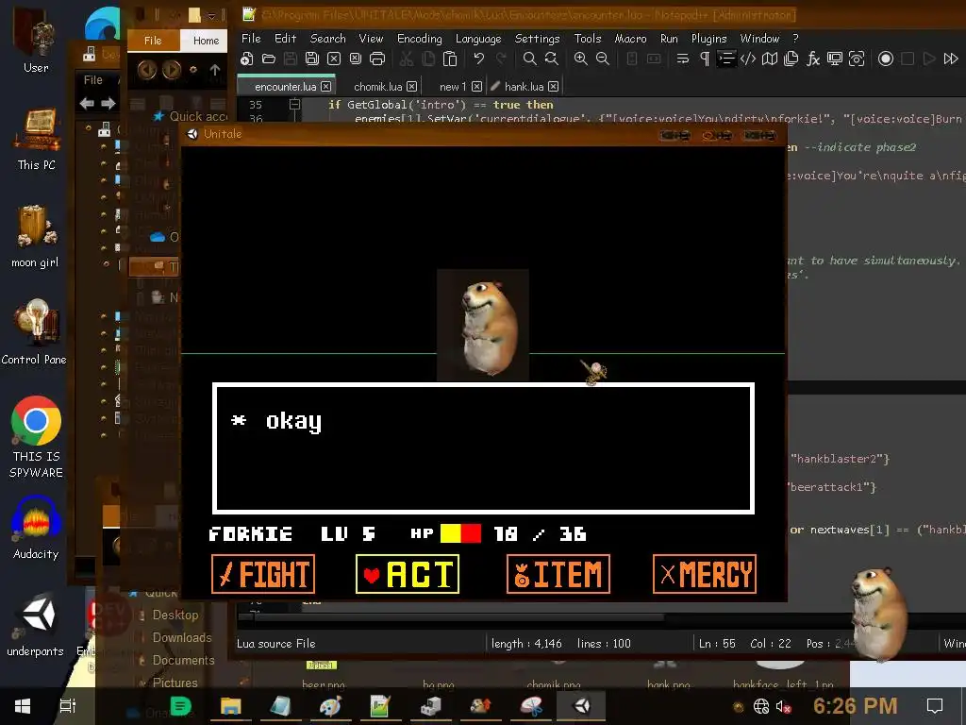Select Desktop in Explorer quick access

175,615
